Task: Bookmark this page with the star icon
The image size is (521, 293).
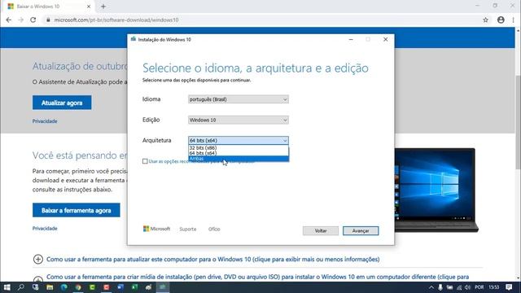Action: tap(485, 20)
